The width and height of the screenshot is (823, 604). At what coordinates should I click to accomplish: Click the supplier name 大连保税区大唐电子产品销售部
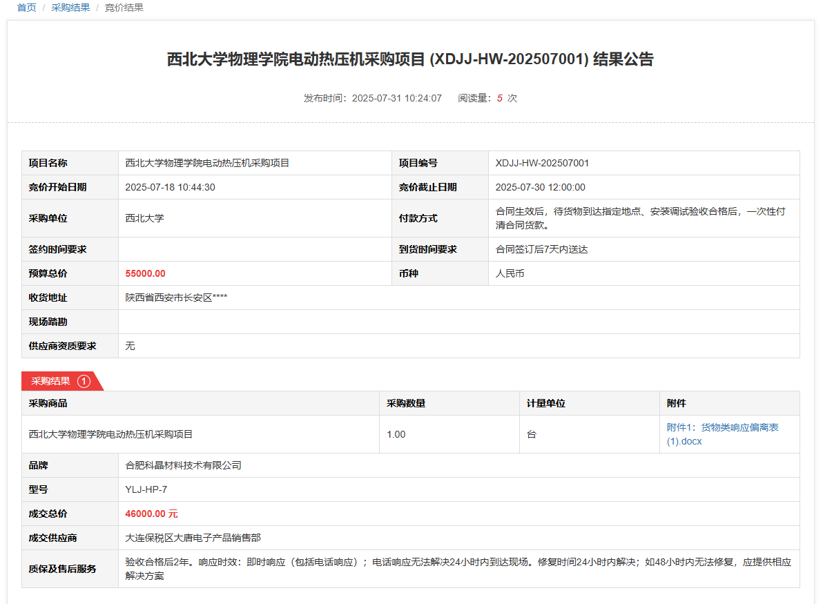193,538
